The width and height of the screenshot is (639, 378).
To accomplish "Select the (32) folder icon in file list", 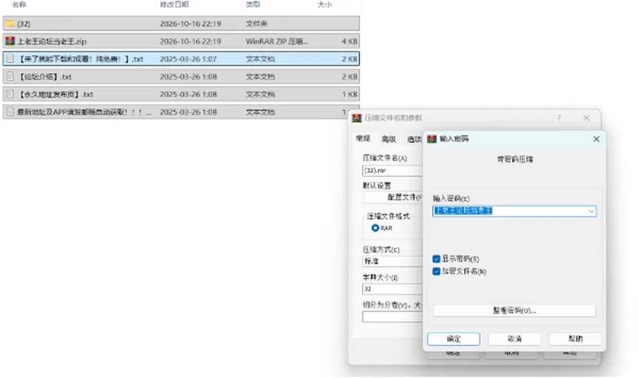I will [10, 23].
